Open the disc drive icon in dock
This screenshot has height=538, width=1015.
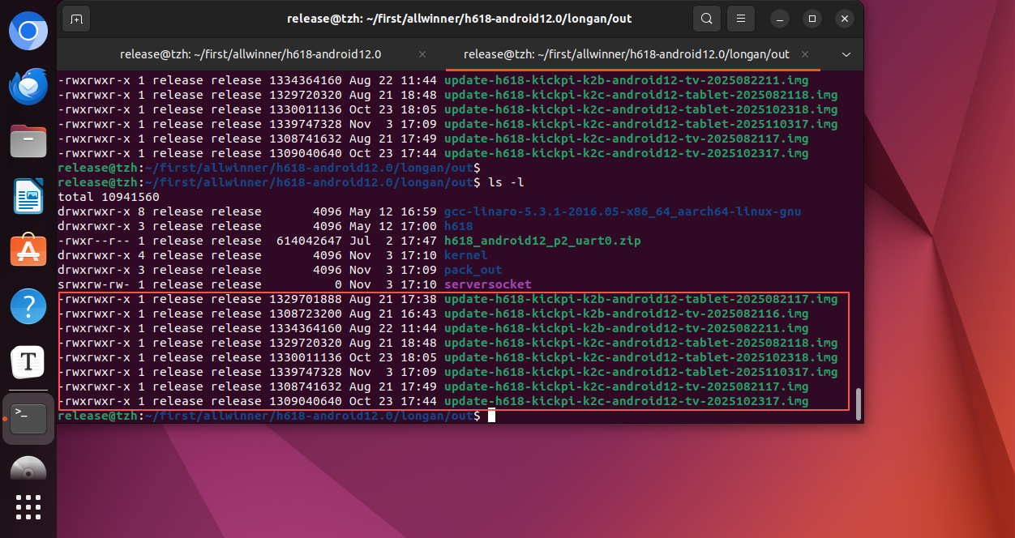coord(28,470)
